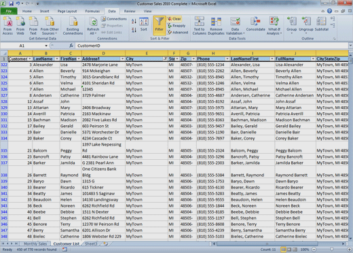
Task: Open City filtered column dropdown
Action: pos(165,59)
